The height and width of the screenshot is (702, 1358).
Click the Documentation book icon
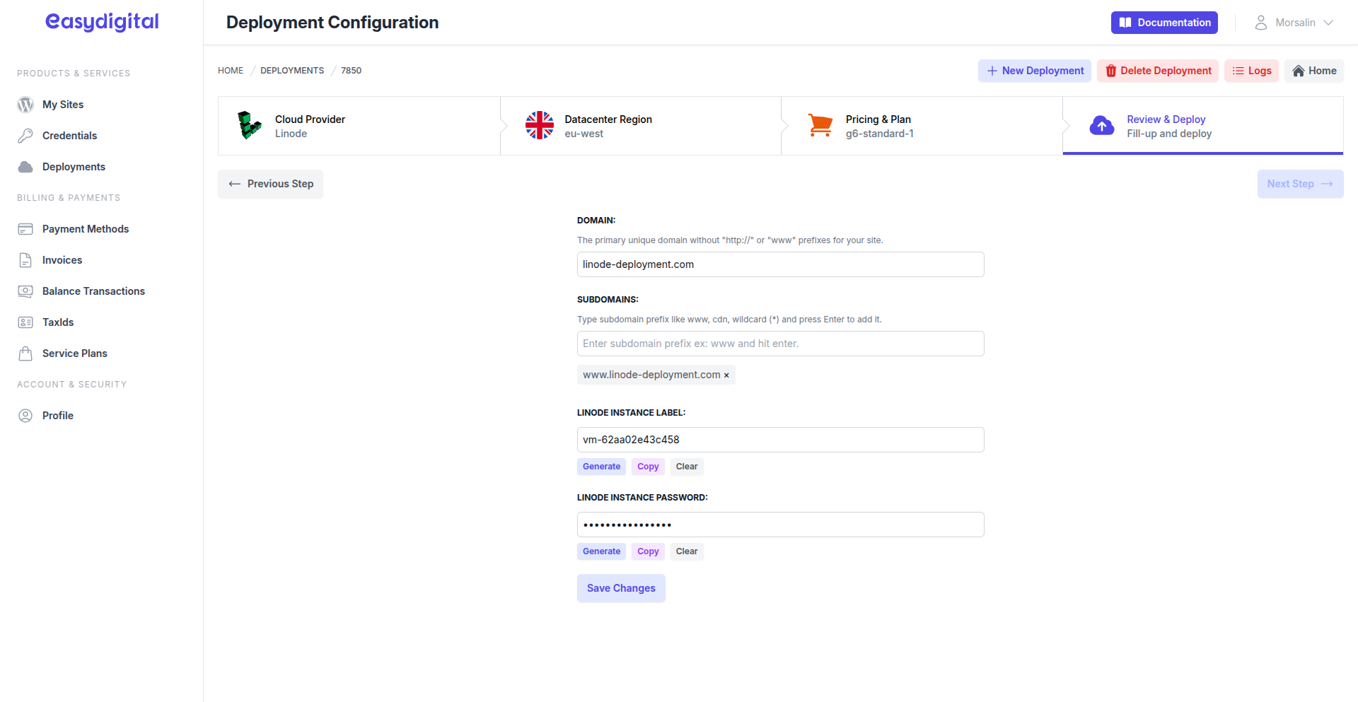pyautogui.click(x=1126, y=23)
